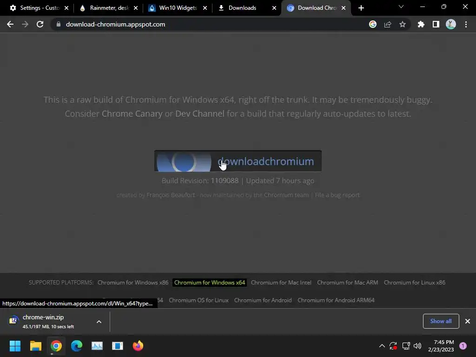
Task: Reload the current page
Action: (40, 24)
